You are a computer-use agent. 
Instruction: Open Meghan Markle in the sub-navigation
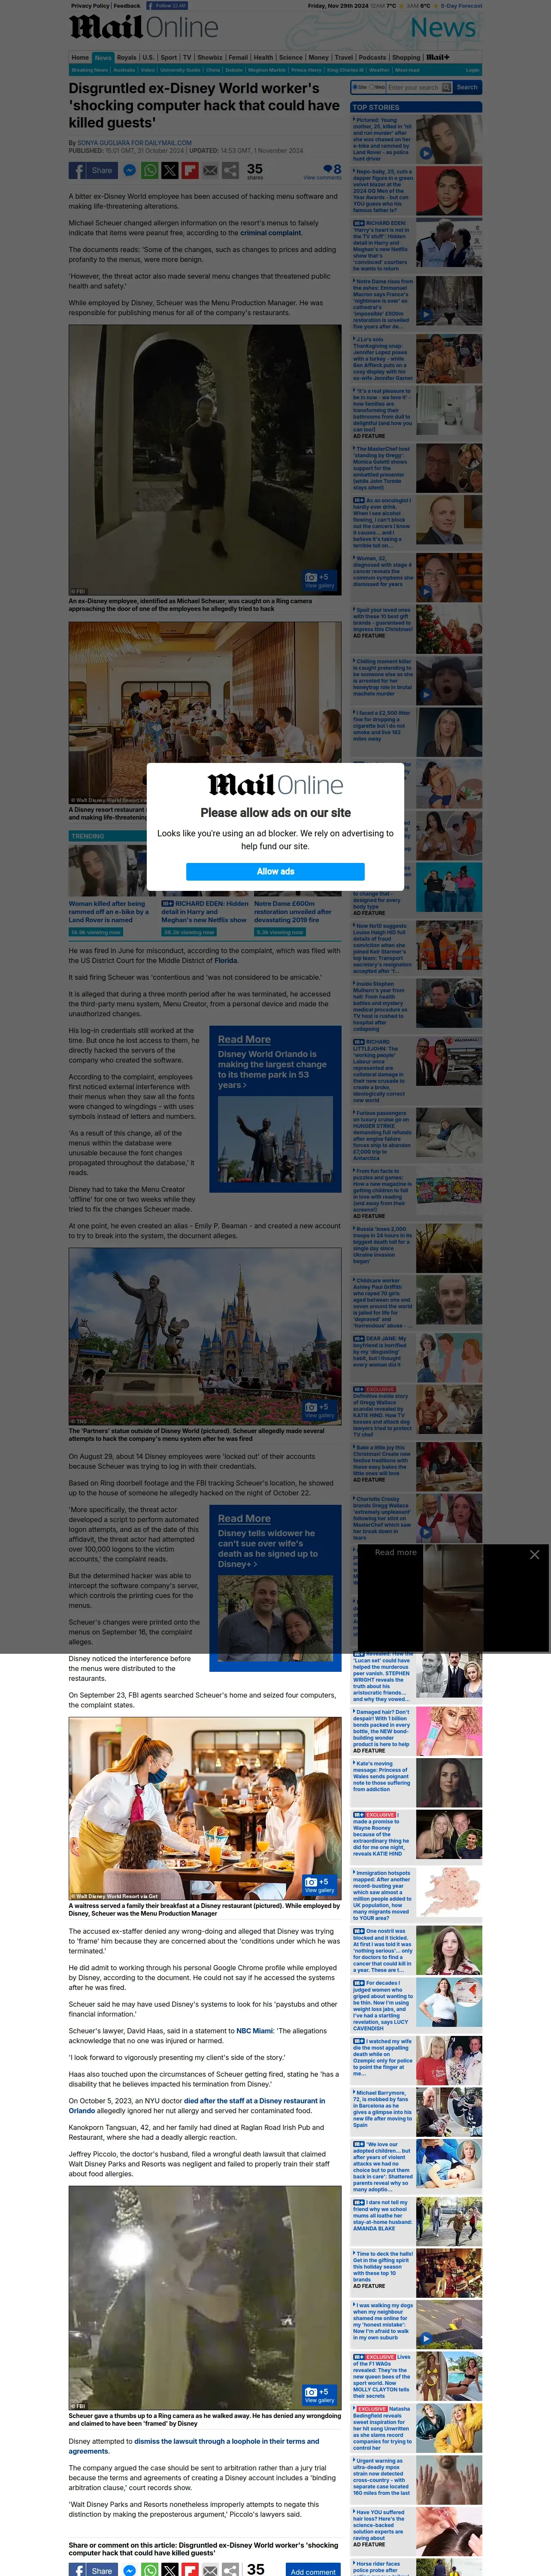coord(267,70)
